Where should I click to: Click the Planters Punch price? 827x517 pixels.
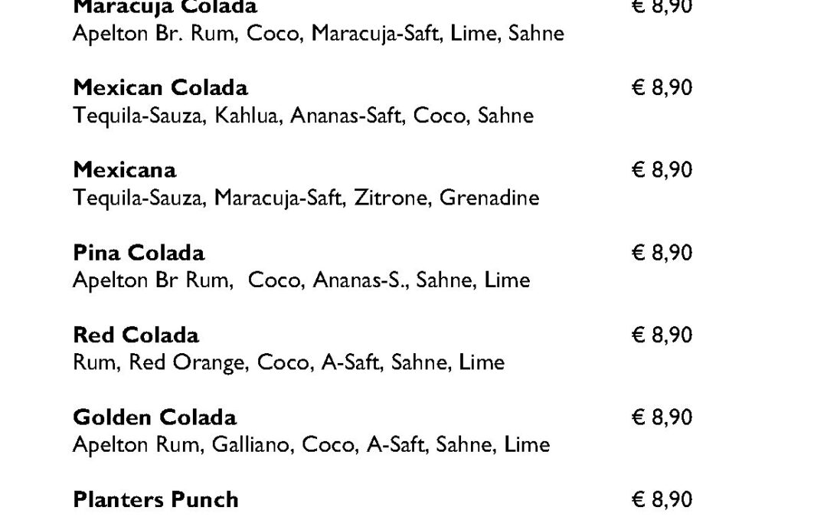[x=662, y=499]
